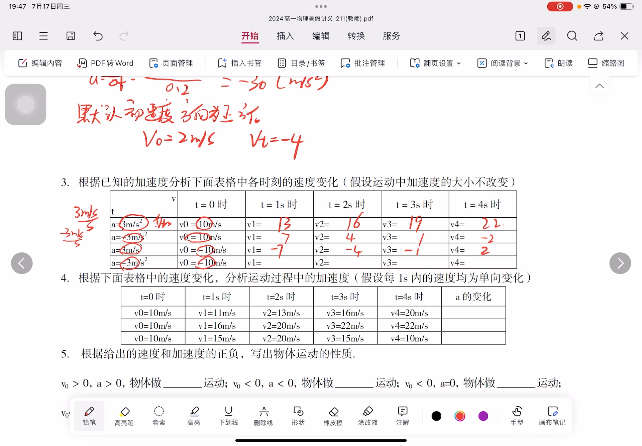Collapse the toolbar with up chevron
This screenshot has width=642, height=446.
point(600,86)
